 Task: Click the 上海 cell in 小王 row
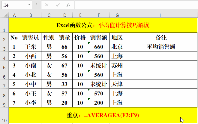[x=117, y=94]
